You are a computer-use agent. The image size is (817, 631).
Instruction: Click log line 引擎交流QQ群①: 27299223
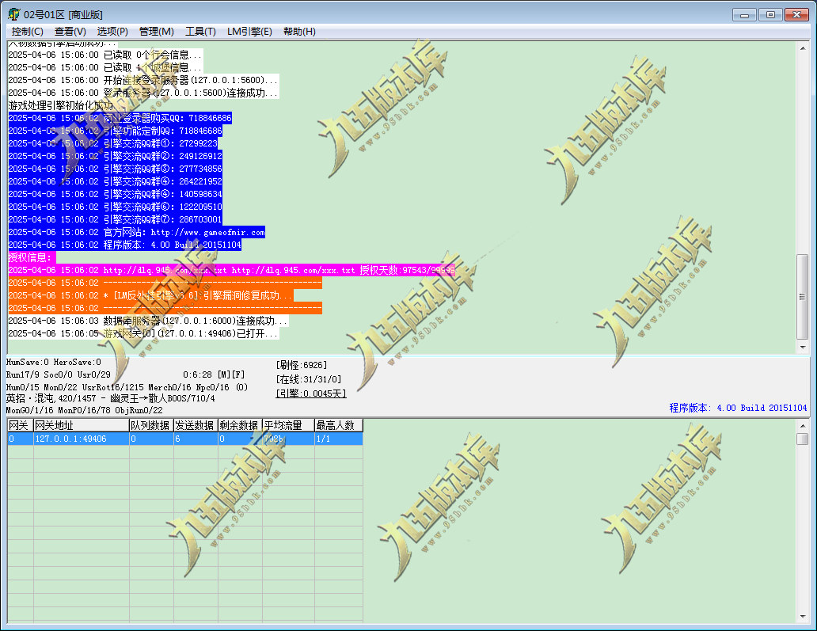click(113, 143)
